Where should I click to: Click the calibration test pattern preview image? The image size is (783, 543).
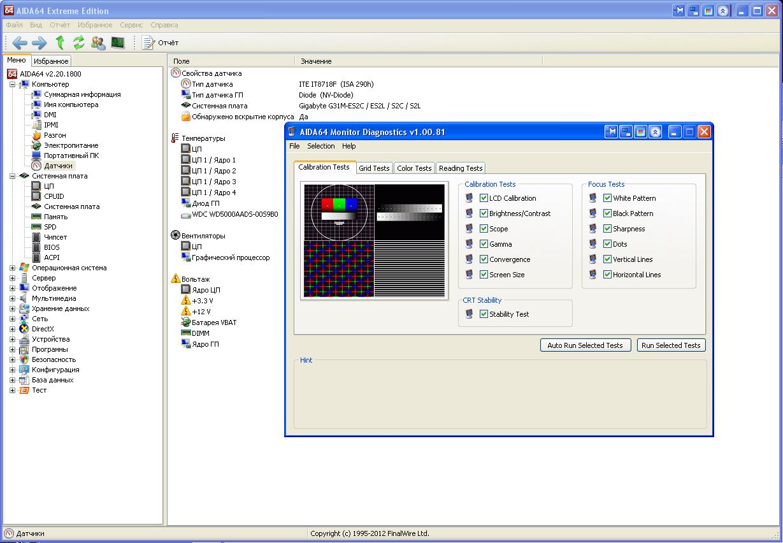373,241
